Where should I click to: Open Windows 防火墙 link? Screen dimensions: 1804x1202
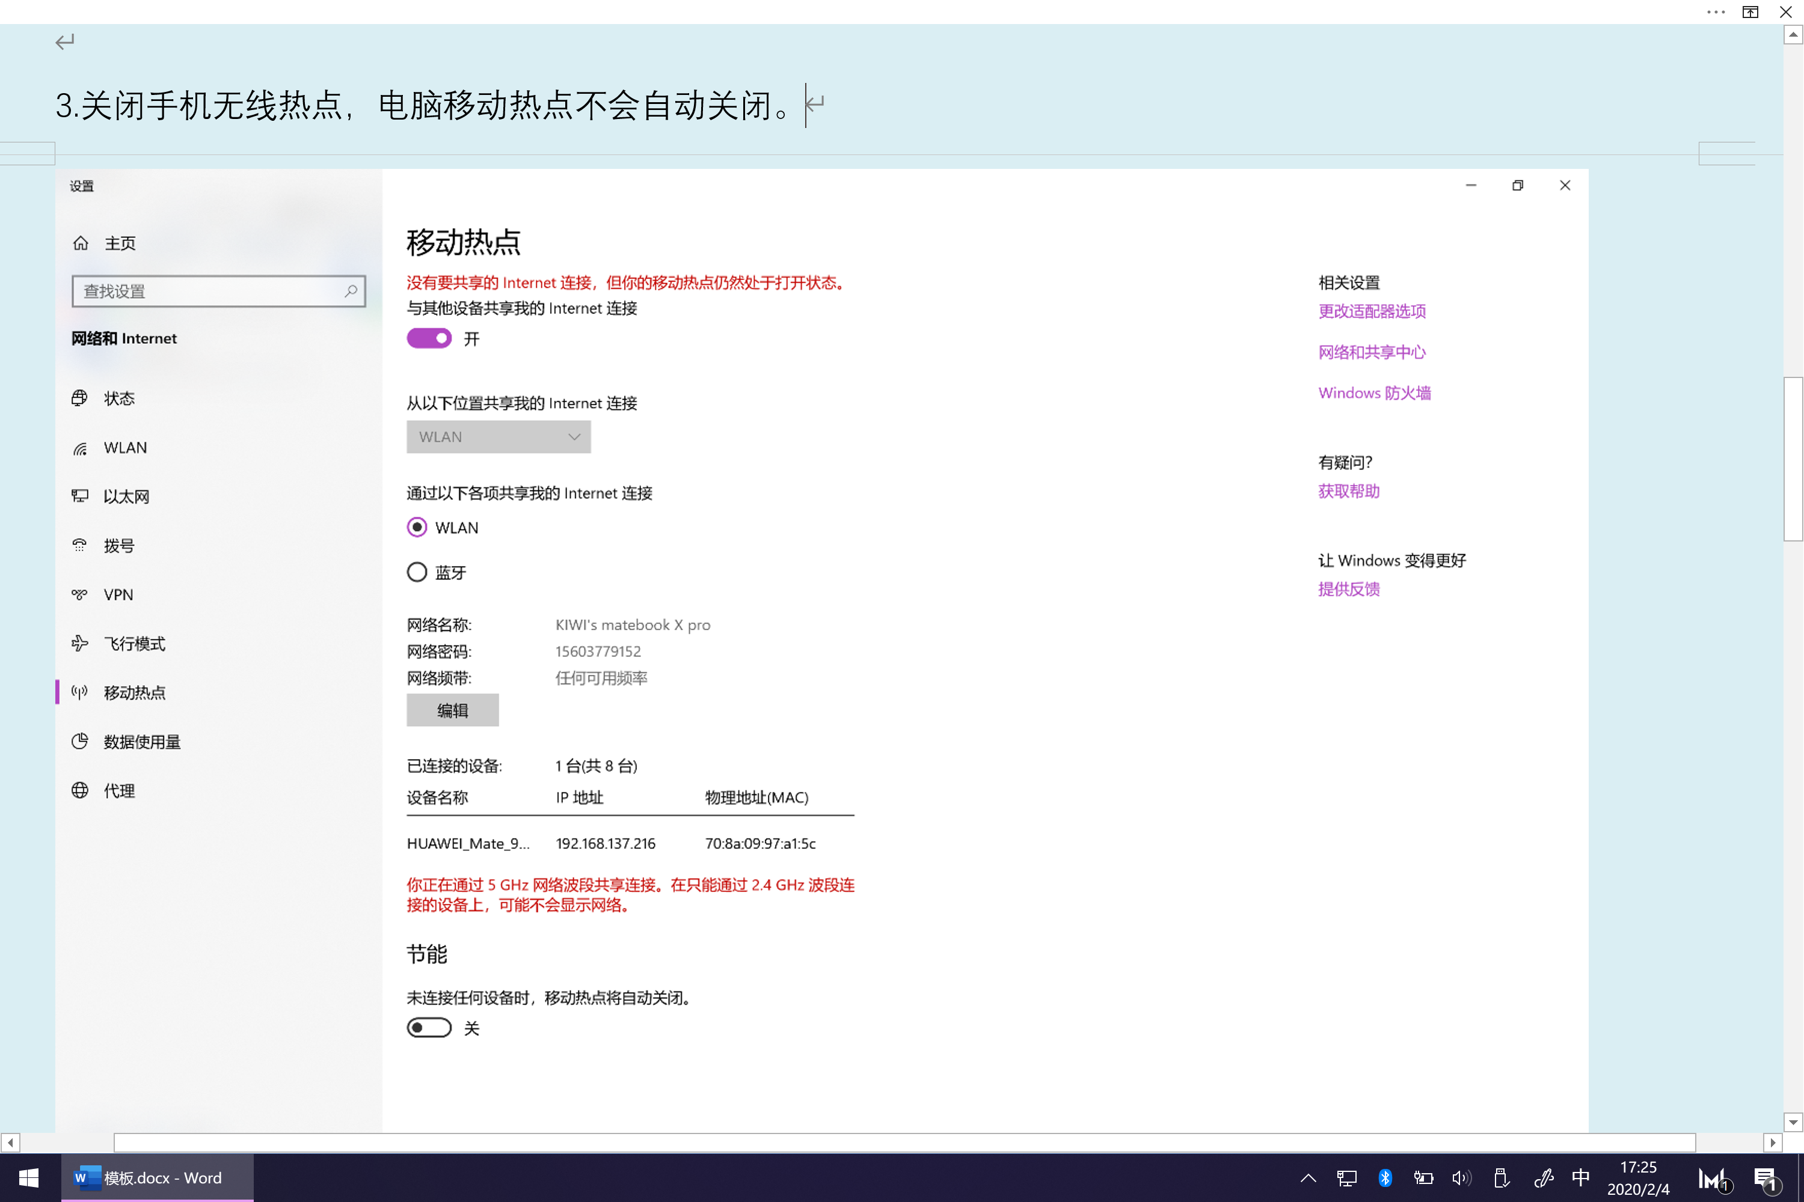coord(1375,392)
